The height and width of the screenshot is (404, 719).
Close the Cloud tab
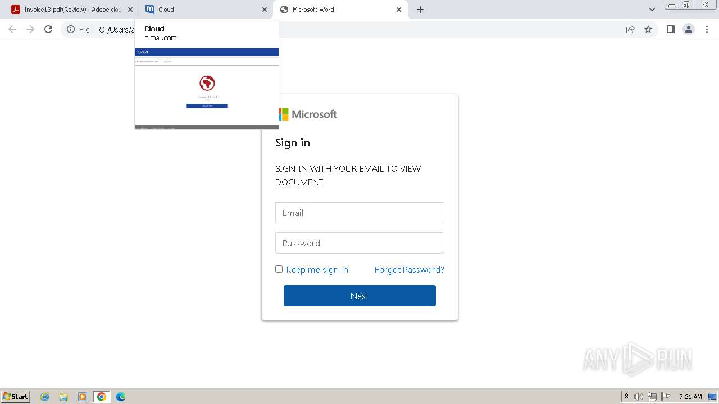[265, 10]
